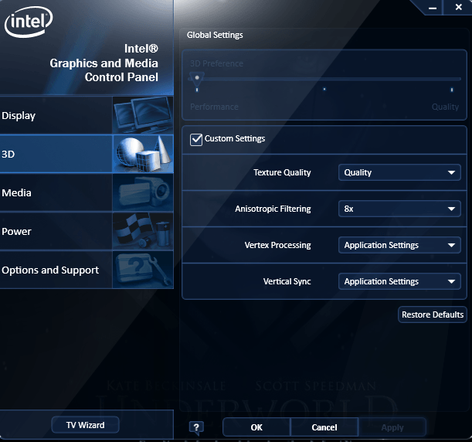Click the Apply button
472x442 pixels.
[392, 427]
